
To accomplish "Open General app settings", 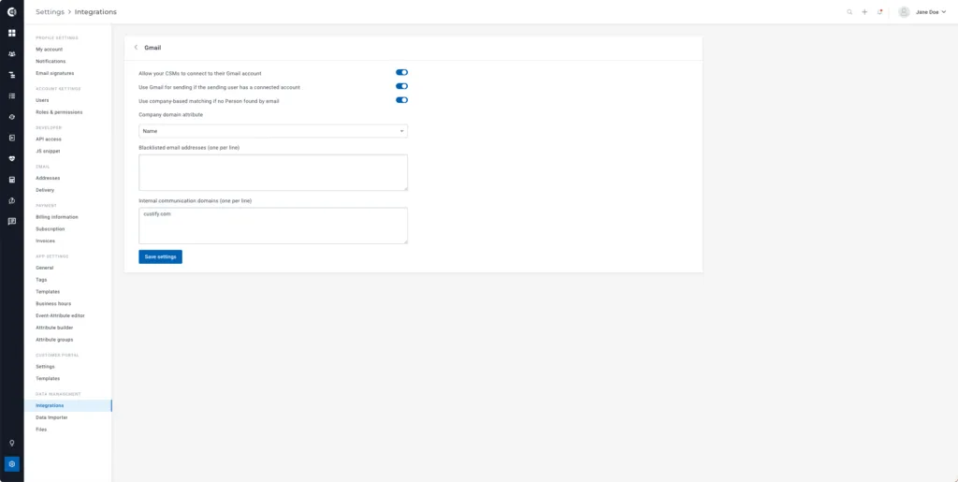I will [45, 268].
